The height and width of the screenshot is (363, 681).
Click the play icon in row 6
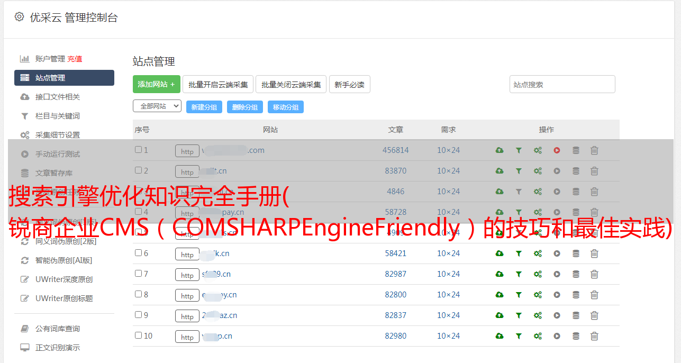click(x=557, y=253)
